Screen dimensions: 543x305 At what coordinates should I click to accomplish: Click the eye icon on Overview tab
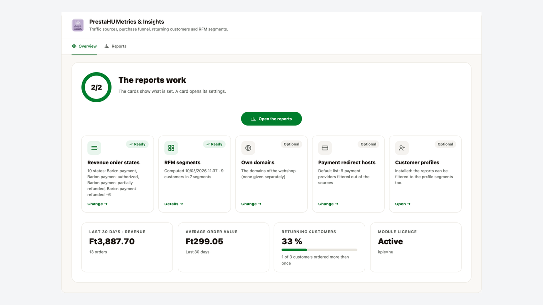[x=74, y=46]
